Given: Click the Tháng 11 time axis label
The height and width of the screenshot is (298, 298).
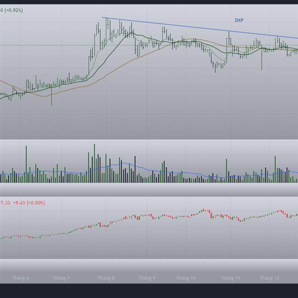Looking at the screenshot, I should [x=230, y=278].
